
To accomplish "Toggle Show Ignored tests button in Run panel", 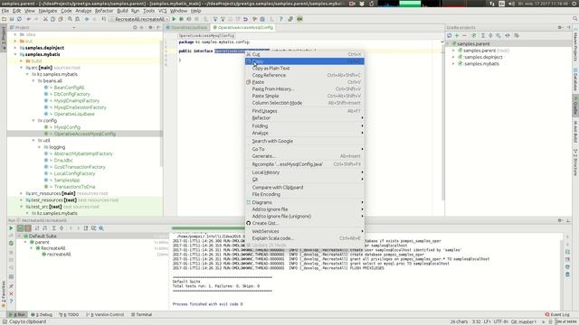I will (x=28, y=228).
